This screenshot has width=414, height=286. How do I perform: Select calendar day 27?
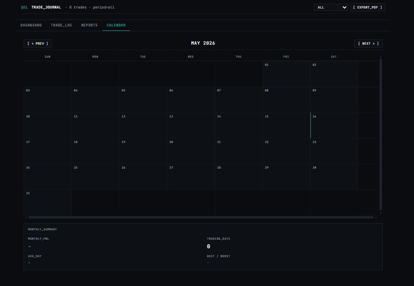click(x=191, y=177)
